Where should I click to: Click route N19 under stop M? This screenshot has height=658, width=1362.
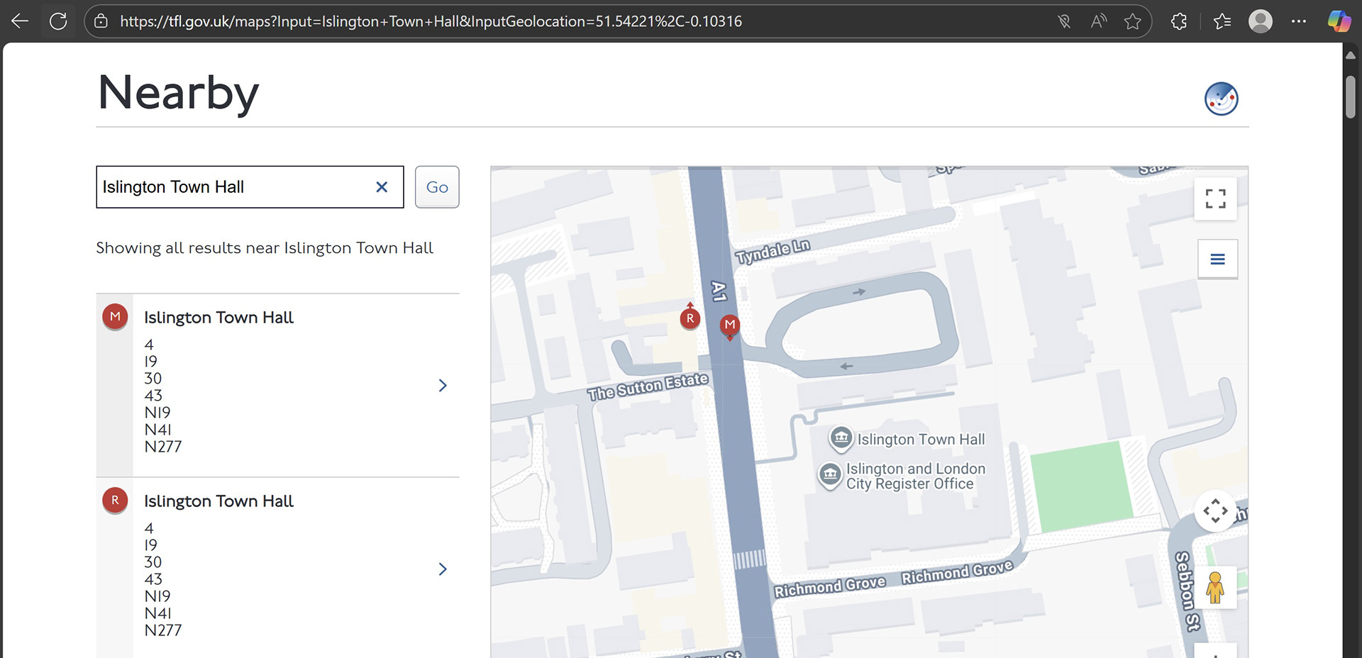point(157,413)
